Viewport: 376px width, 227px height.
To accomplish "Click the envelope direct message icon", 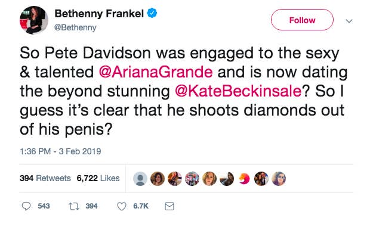I will (169, 206).
